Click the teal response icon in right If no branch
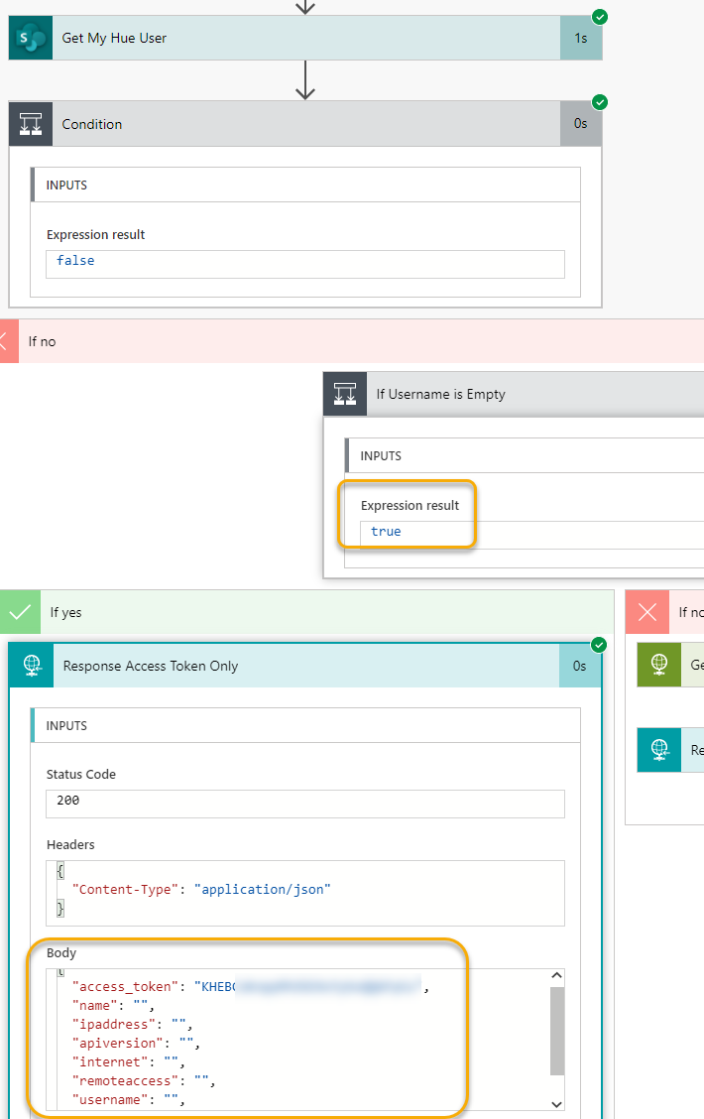 [658, 750]
